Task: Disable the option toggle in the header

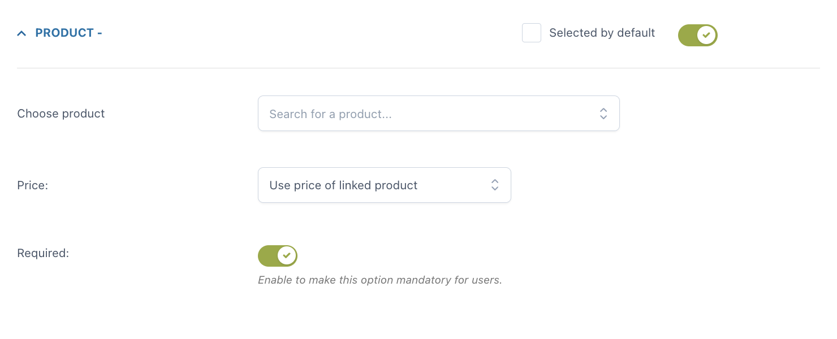Action: pos(697,35)
